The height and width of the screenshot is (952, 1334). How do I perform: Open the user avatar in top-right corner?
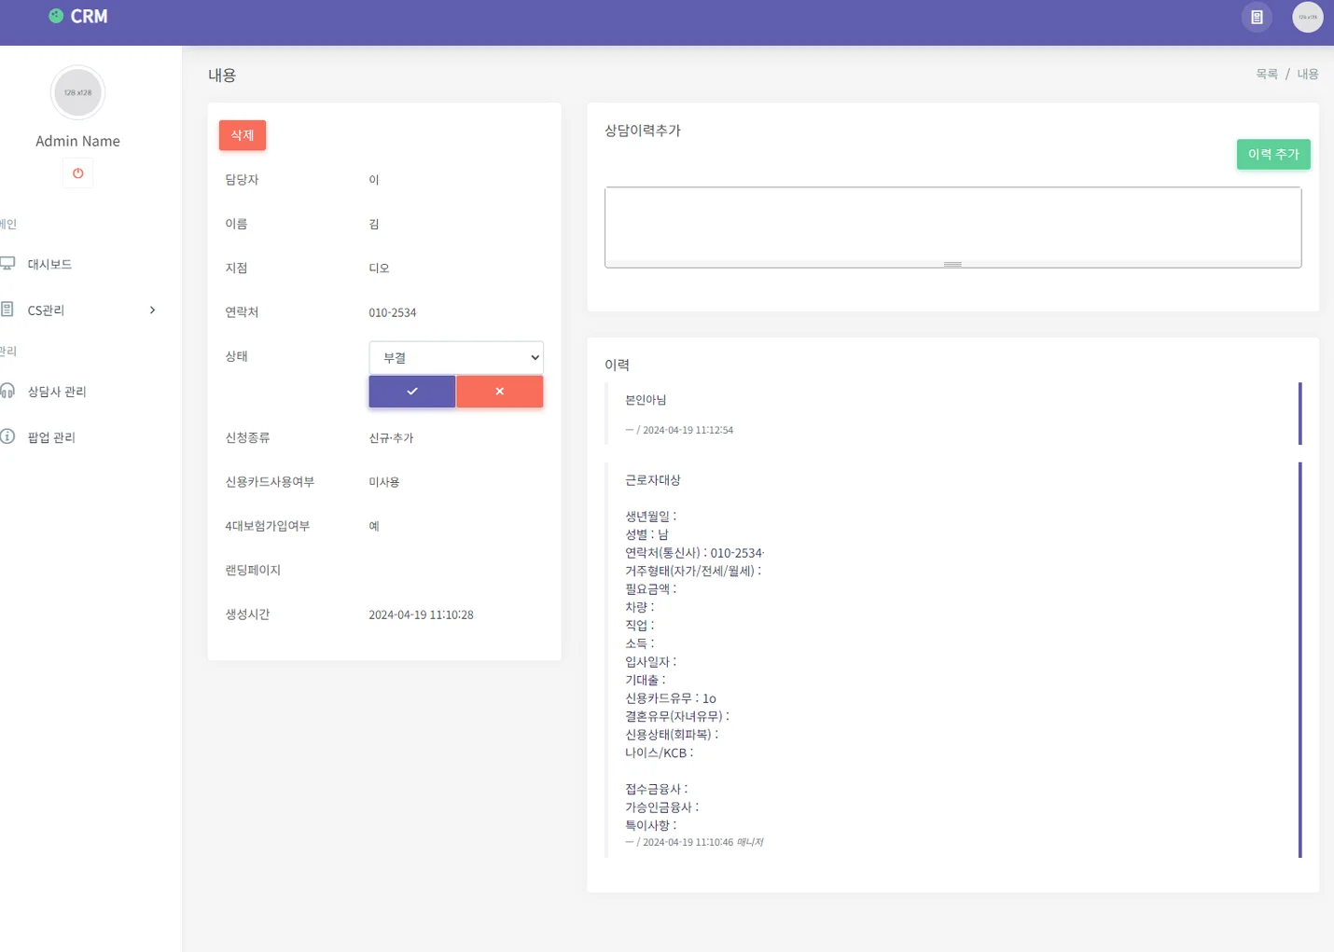[1307, 17]
